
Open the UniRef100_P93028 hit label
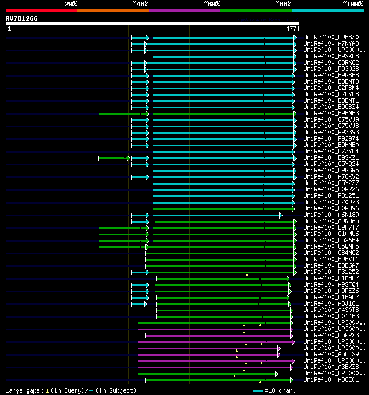331,69
